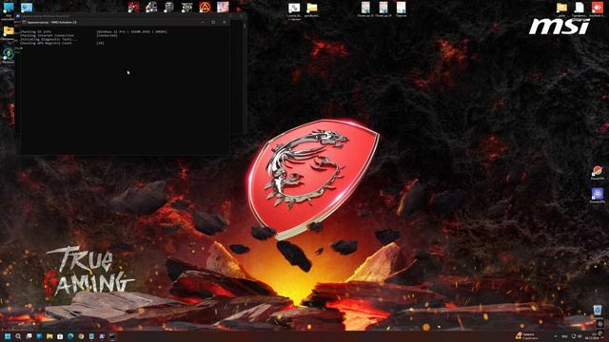Open the orange circle triangle game shortcut
This screenshot has height=342, width=609.
(205, 7)
